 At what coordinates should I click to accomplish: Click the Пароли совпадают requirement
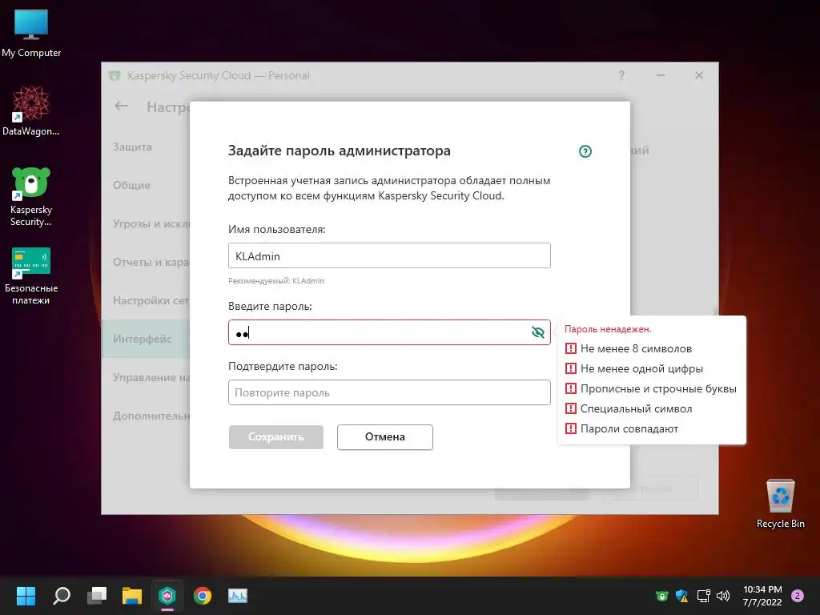click(621, 429)
